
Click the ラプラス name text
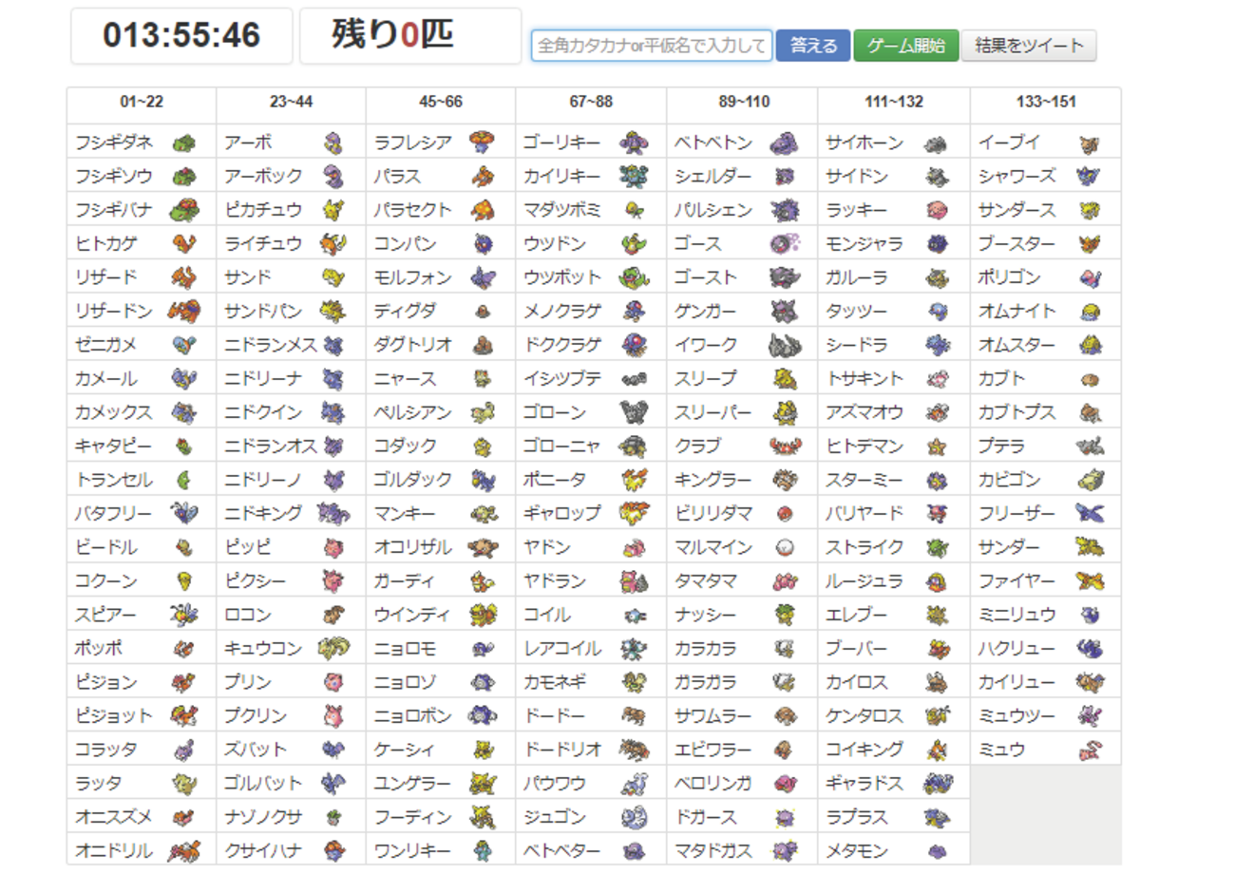tap(857, 816)
